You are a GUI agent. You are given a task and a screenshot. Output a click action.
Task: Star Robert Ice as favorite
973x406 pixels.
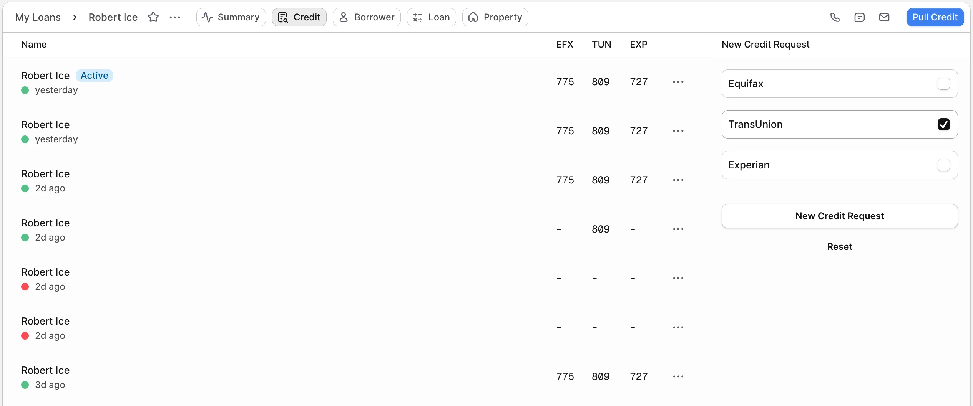pos(153,17)
